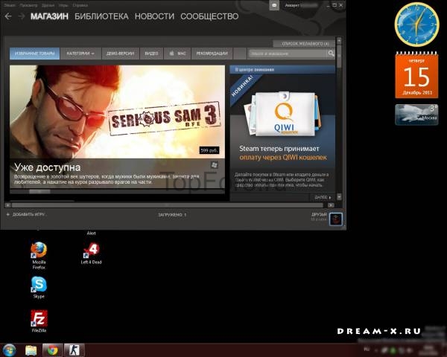The image size is (447, 357).
Task: Open the Друзья list at bottom right
Action: [319, 214]
